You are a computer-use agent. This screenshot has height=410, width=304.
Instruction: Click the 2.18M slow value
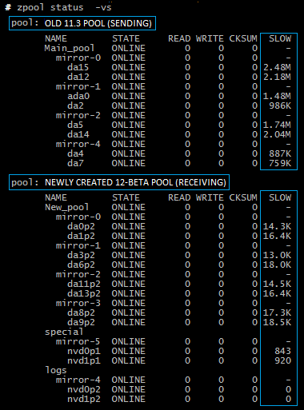277,77
